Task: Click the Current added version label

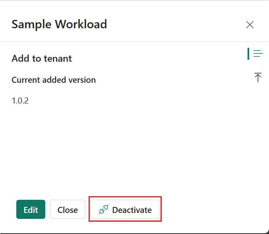Action: coord(54,80)
